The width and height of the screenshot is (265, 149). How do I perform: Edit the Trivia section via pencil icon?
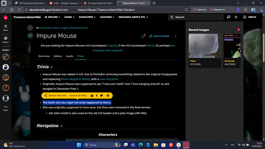pyautogui.click(x=52, y=67)
